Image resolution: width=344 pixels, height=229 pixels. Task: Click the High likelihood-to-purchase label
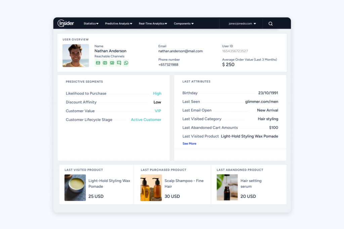click(157, 93)
